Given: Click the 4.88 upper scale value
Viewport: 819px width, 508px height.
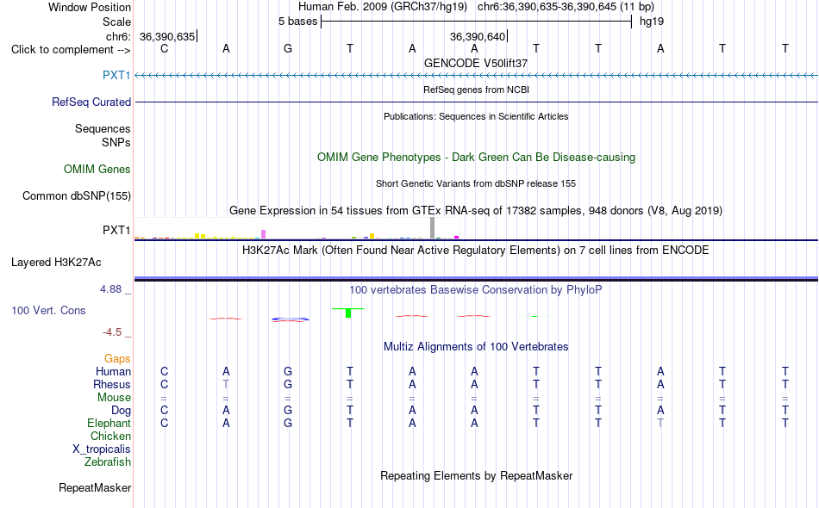Looking at the screenshot, I should click(x=110, y=289).
